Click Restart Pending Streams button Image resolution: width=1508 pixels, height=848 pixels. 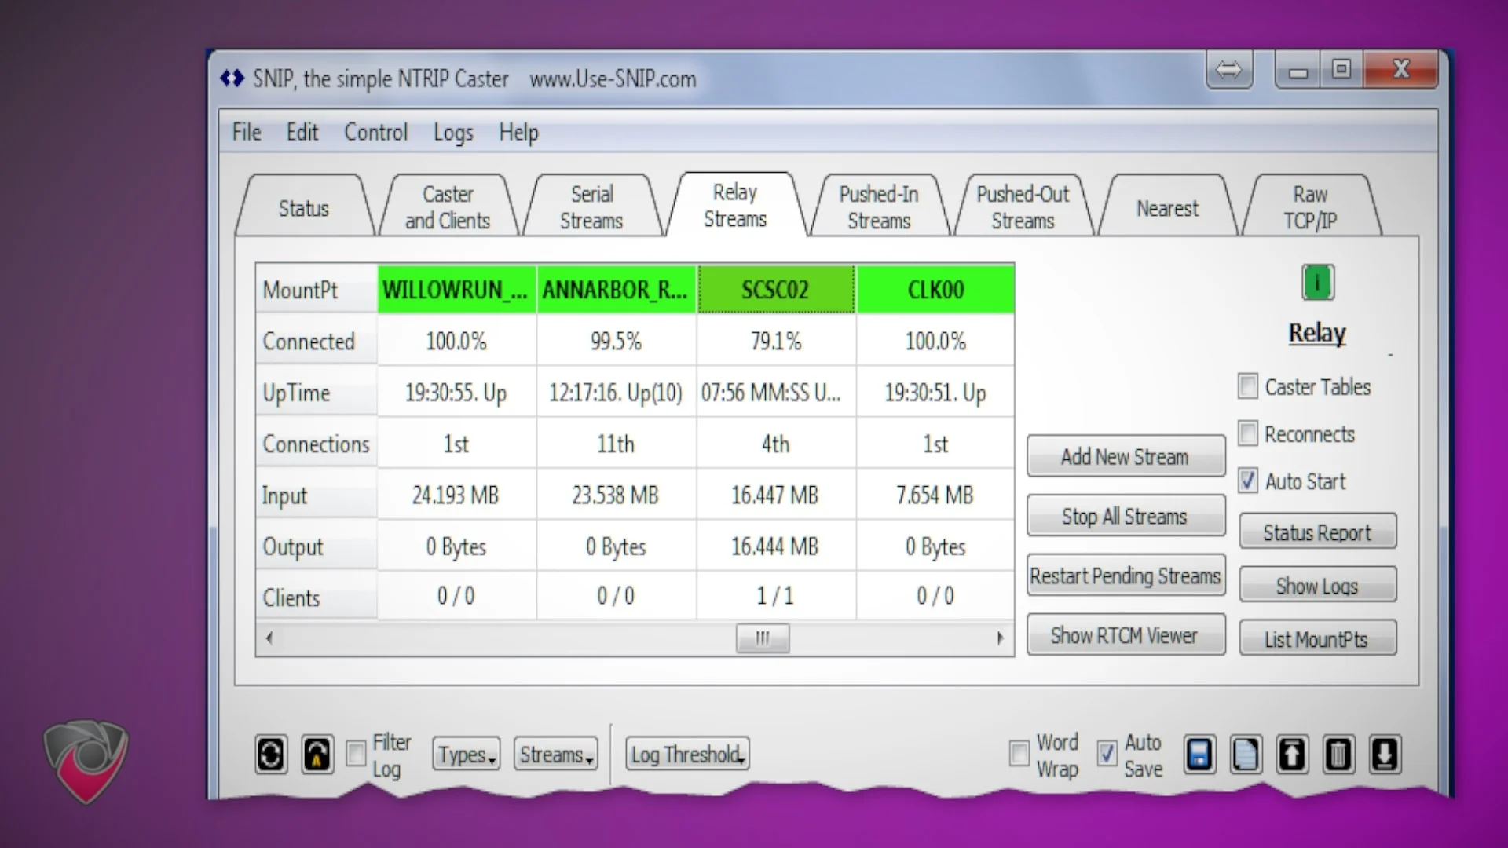[1126, 576]
